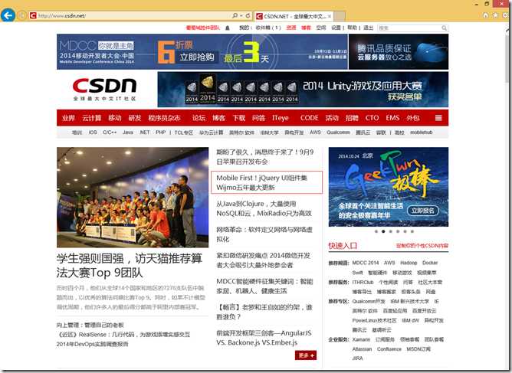Open the 下载 navigation item
512x373 pixels.
point(238,118)
